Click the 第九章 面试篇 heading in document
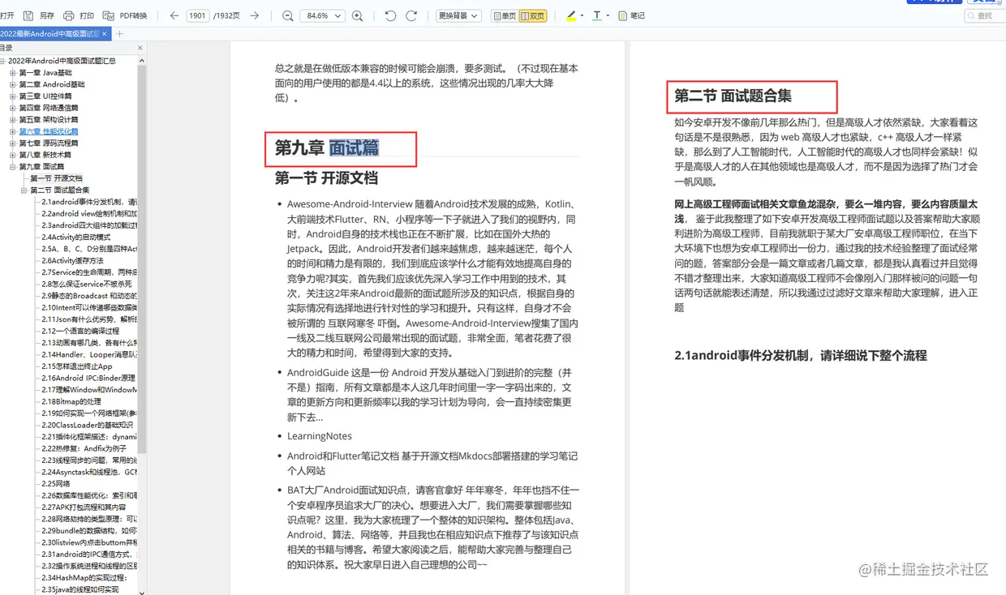Viewport: 1006px width, 595px height. tap(327, 148)
